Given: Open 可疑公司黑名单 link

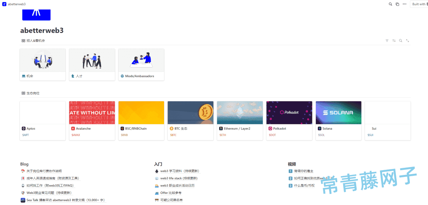Looking at the screenshot, I should coord(172,200).
